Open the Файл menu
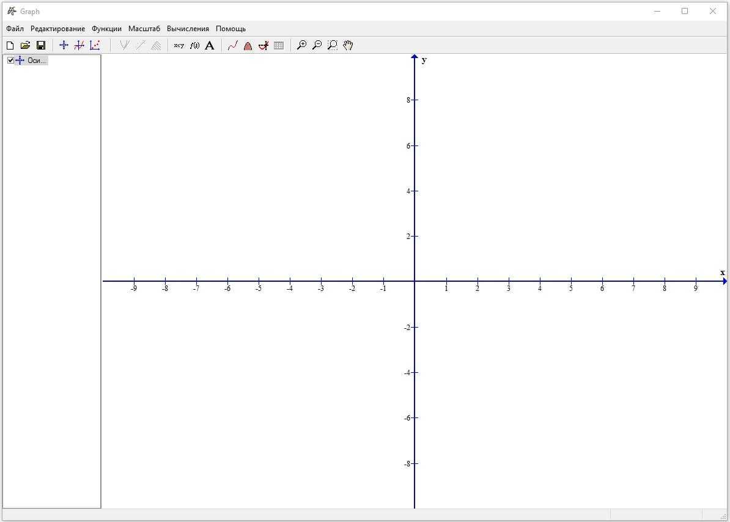 (x=15, y=29)
